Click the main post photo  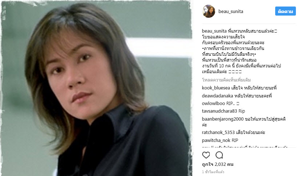(x=96, y=88)
